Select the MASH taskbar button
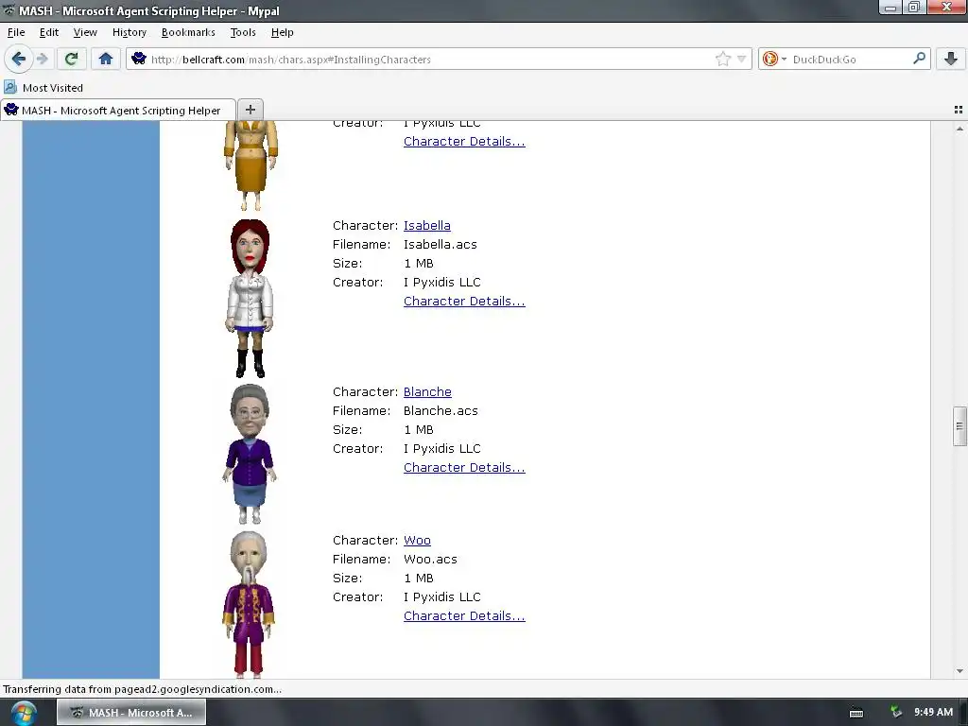968x726 pixels. pos(131,713)
